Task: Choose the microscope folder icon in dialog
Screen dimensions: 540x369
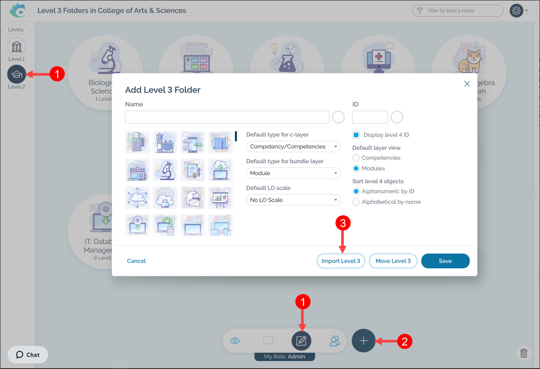Action: [165, 170]
